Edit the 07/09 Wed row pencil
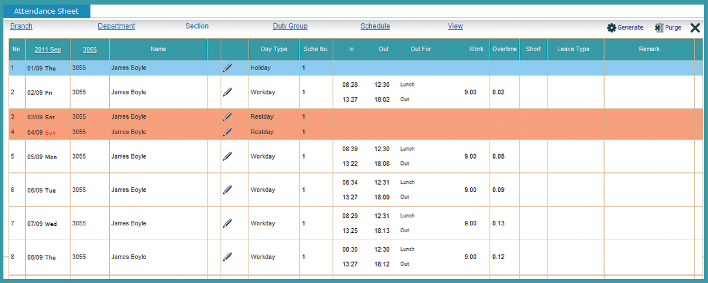 (x=227, y=223)
